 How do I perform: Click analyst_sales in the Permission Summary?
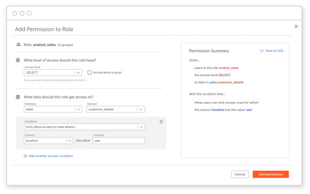click(x=229, y=68)
